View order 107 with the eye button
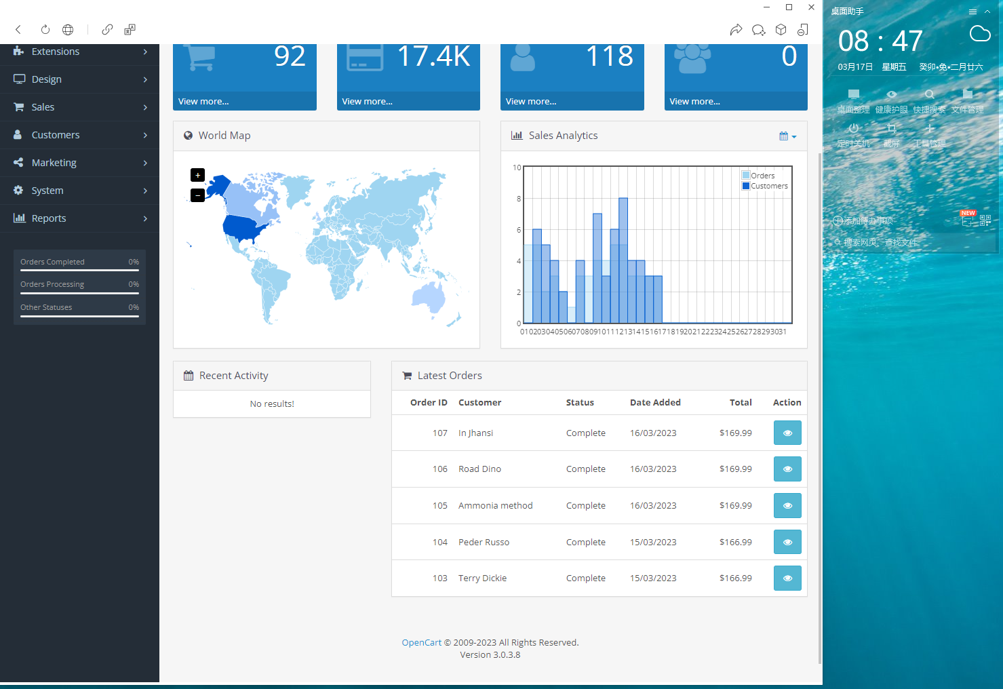This screenshot has height=689, width=1003. pos(787,433)
